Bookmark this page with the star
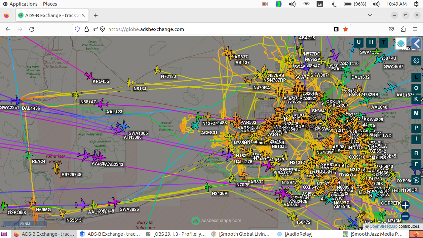 pyautogui.click(x=346, y=29)
